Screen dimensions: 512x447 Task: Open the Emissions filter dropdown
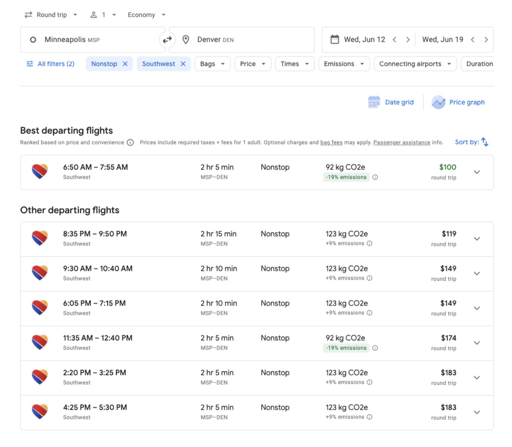click(x=344, y=64)
